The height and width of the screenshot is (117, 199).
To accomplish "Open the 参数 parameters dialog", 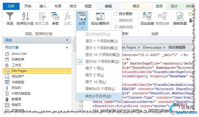I will tap(55, 18).
